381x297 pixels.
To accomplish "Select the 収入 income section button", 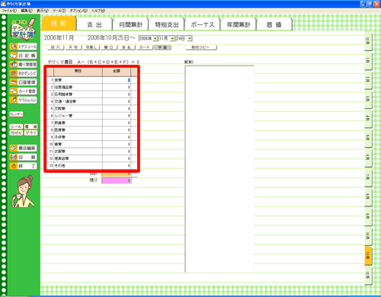I will tap(56, 47).
